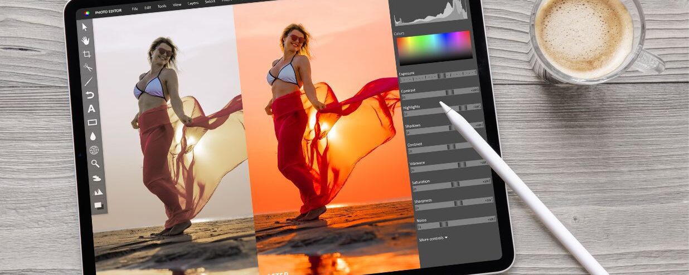Screen dimensions: 689x275
Task: Select the Crop tool
Action: 87,54
